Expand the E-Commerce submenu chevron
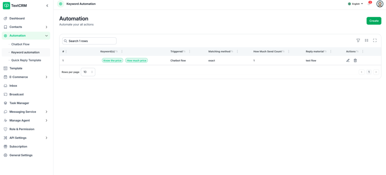386x175 pixels. pos(46,77)
